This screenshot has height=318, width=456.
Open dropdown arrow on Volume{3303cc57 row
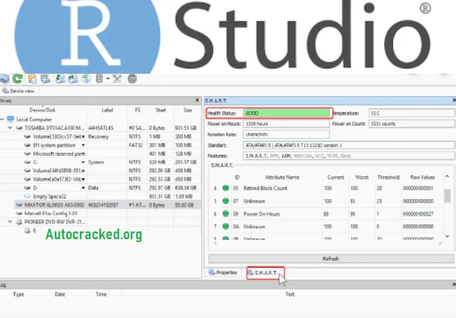tap(83, 137)
